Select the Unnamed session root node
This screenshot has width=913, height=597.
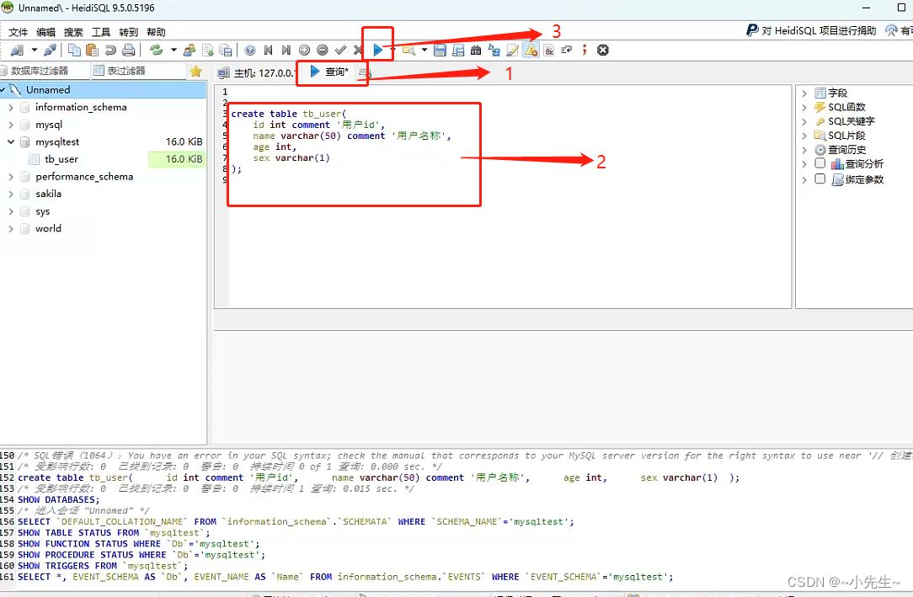click(103, 90)
